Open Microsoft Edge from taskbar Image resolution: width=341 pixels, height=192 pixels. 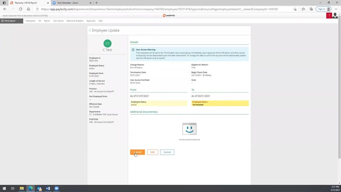click(x=31, y=189)
